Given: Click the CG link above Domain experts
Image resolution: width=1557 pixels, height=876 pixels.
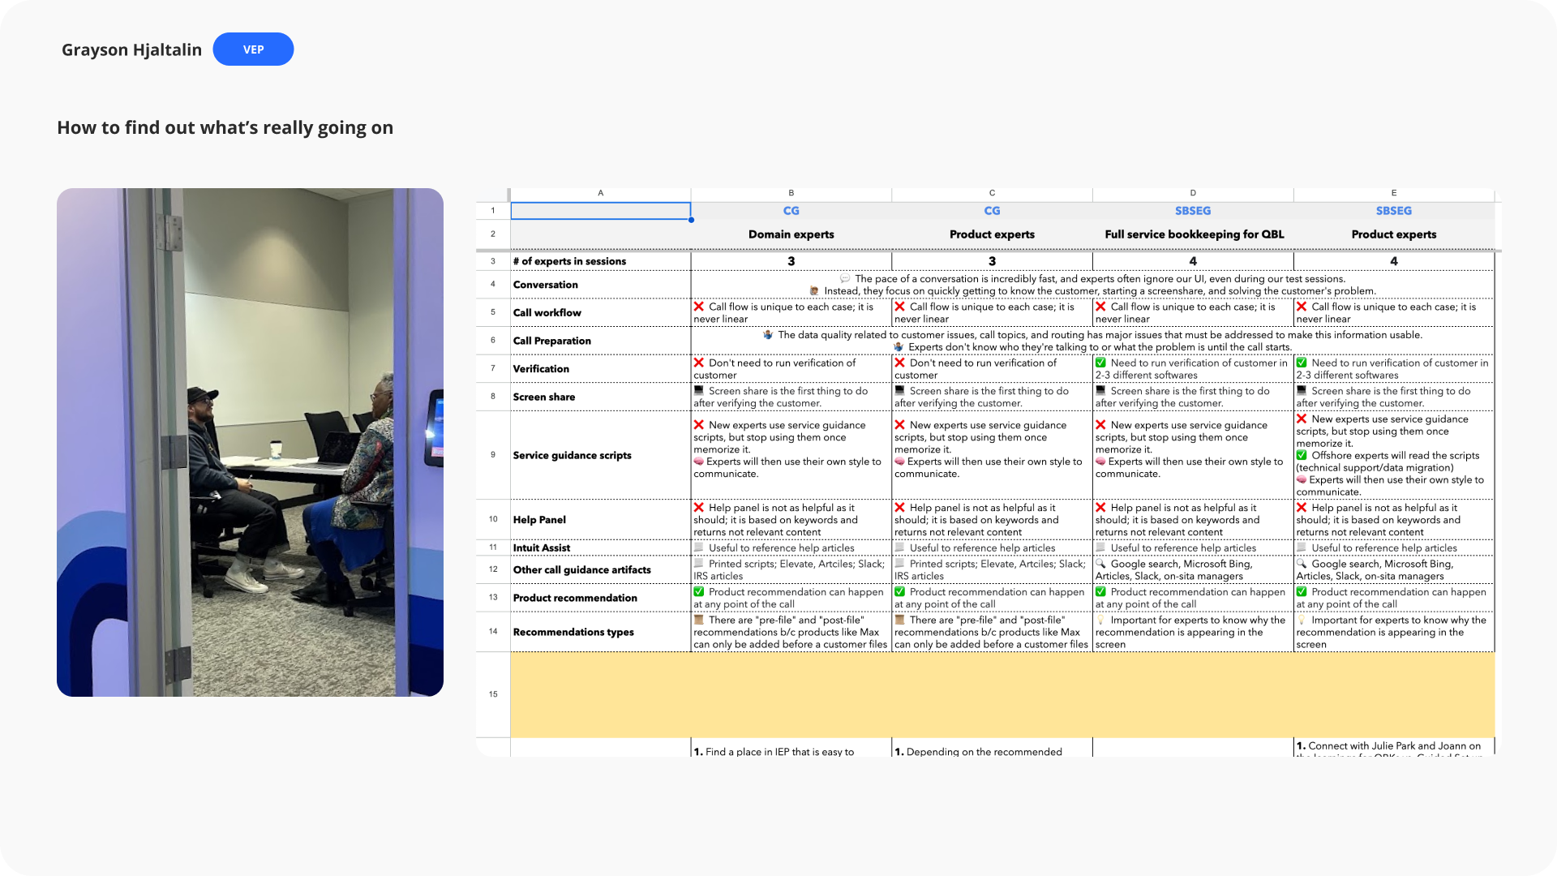Looking at the screenshot, I should (x=791, y=211).
